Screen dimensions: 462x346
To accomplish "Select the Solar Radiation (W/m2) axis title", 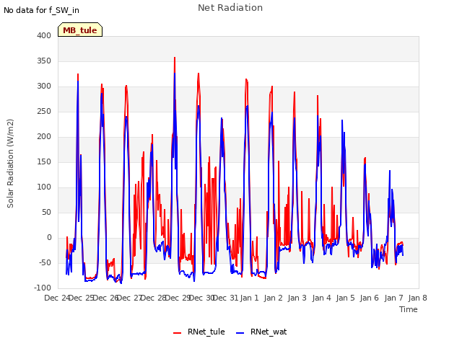I will [10, 164].
